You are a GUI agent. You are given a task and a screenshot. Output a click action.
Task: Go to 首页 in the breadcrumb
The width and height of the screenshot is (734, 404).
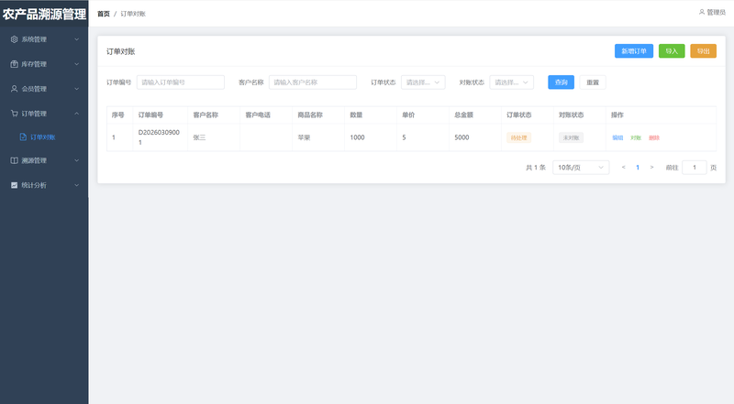[x=104, y=14]
